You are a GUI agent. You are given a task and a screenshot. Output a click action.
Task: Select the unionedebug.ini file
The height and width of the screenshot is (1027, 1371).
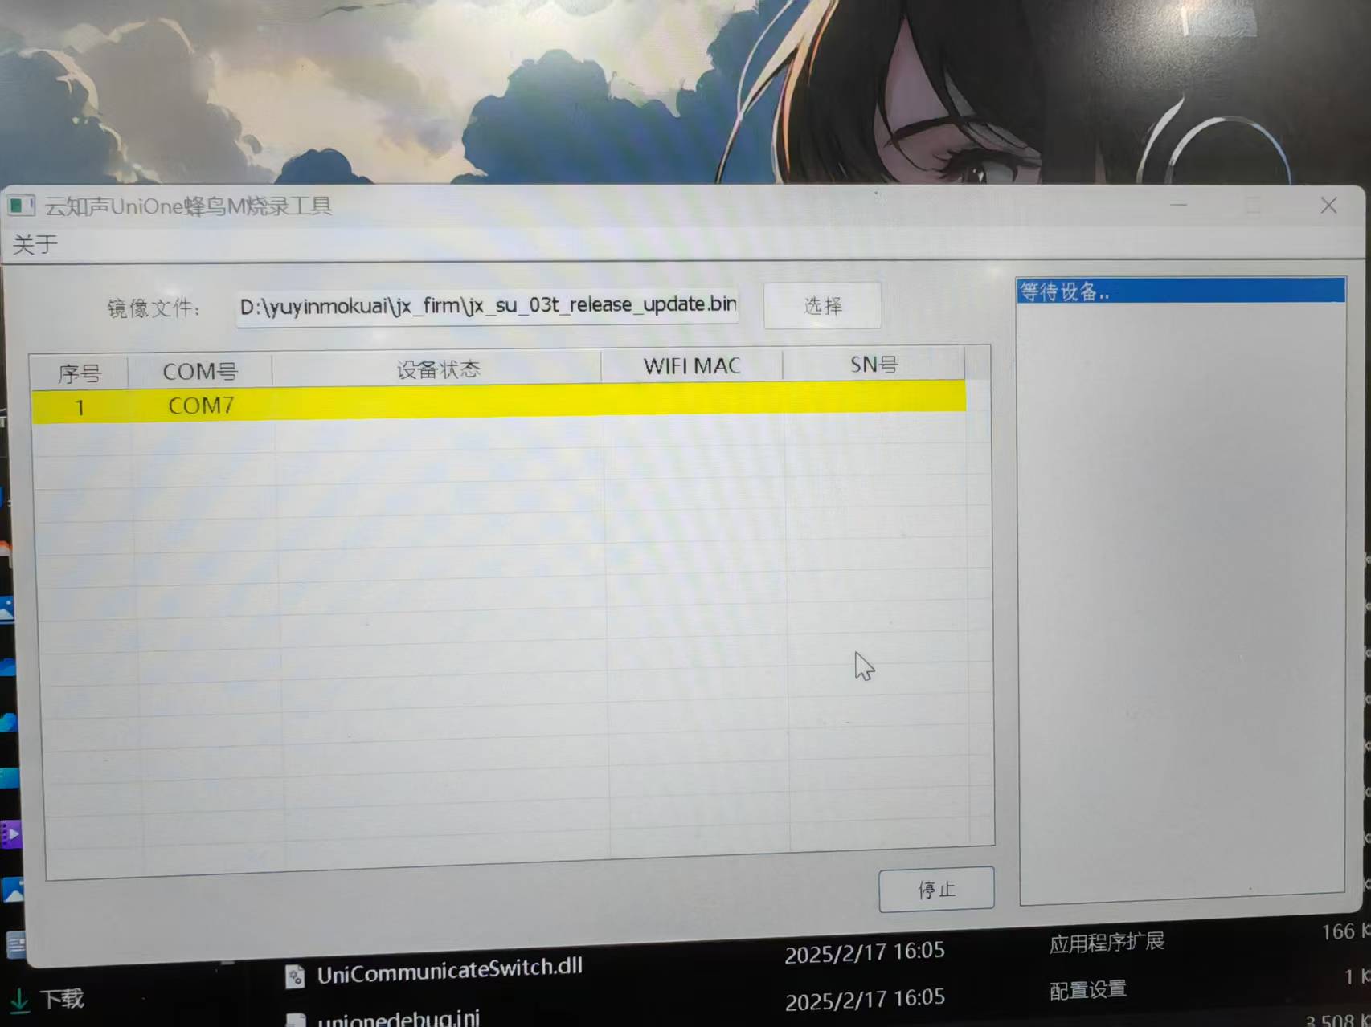coord(399,1018)
